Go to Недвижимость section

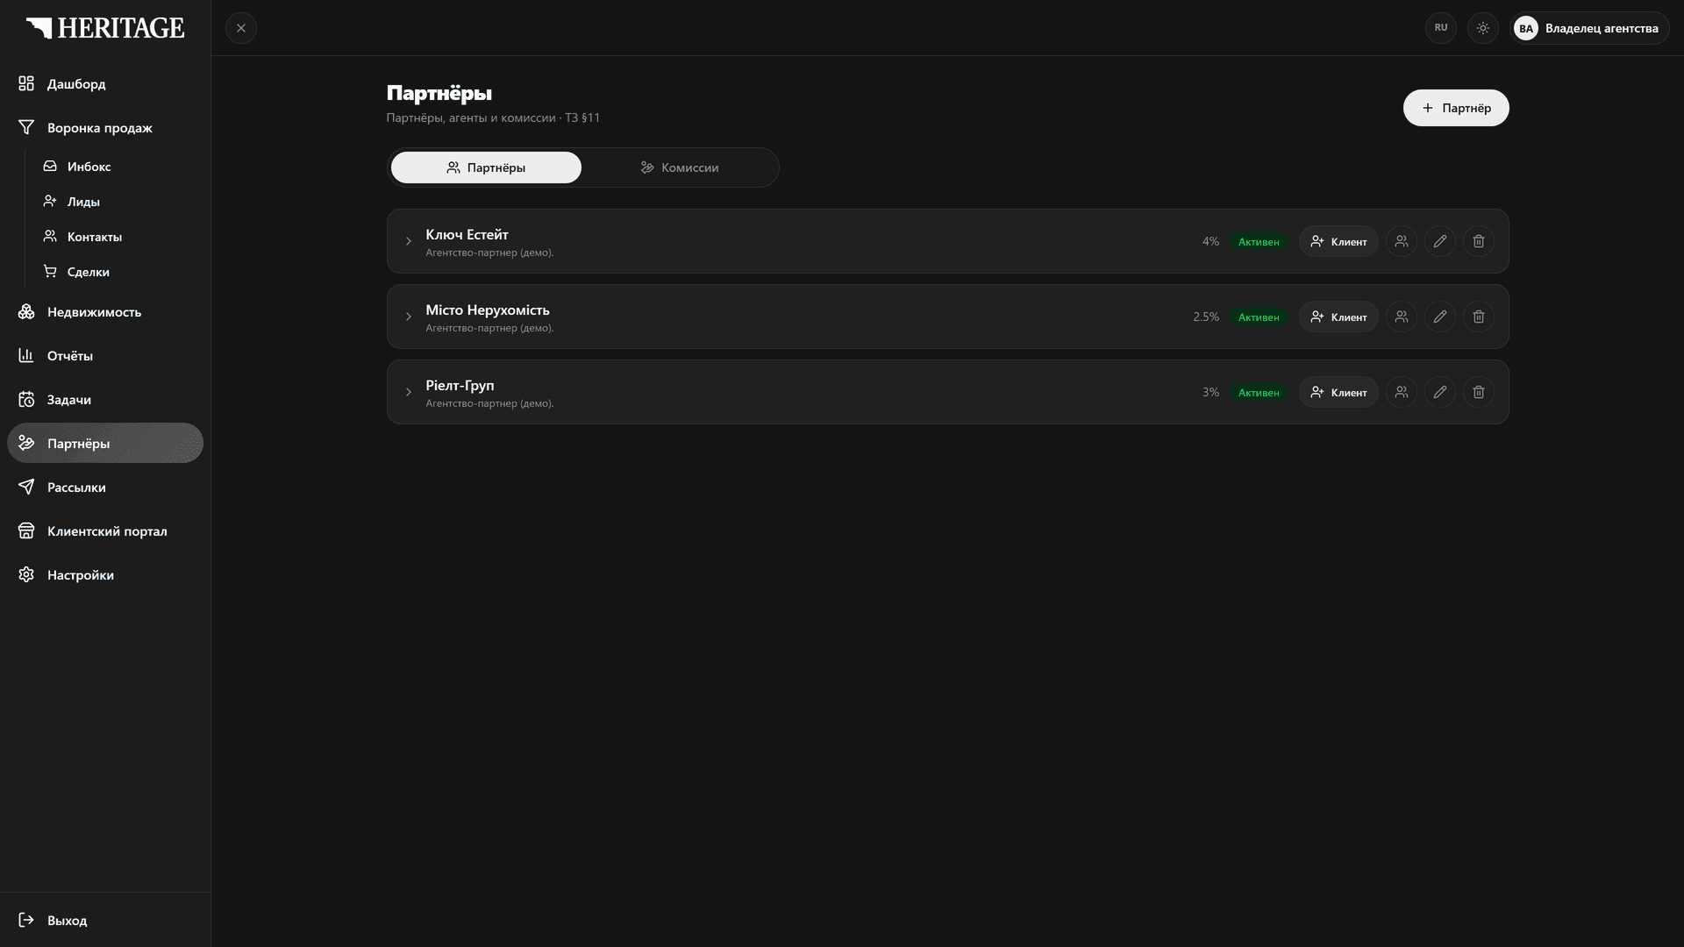tap(105, 311)
